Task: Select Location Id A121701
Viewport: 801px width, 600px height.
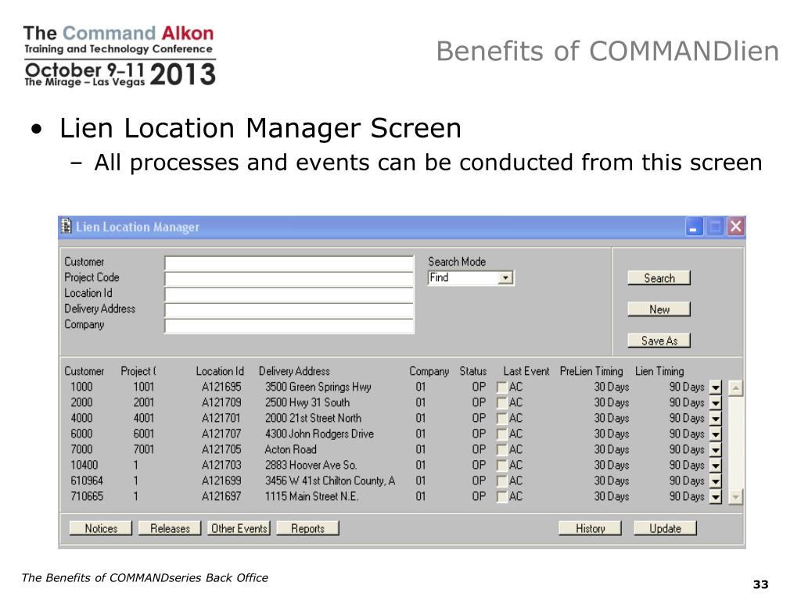Action: [x=221, y=419]
